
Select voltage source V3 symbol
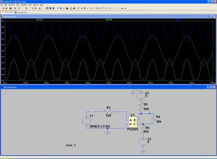point(143,142)
